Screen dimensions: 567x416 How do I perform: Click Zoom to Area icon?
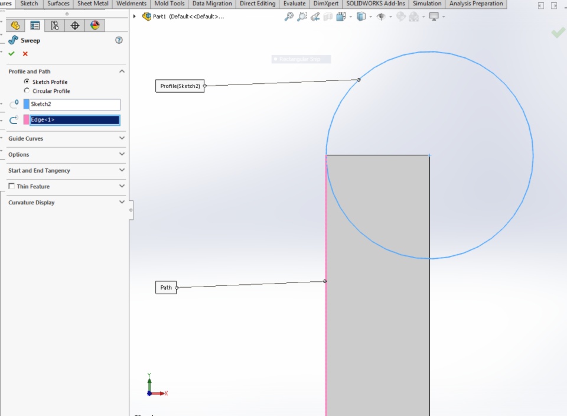coord(302,17)
